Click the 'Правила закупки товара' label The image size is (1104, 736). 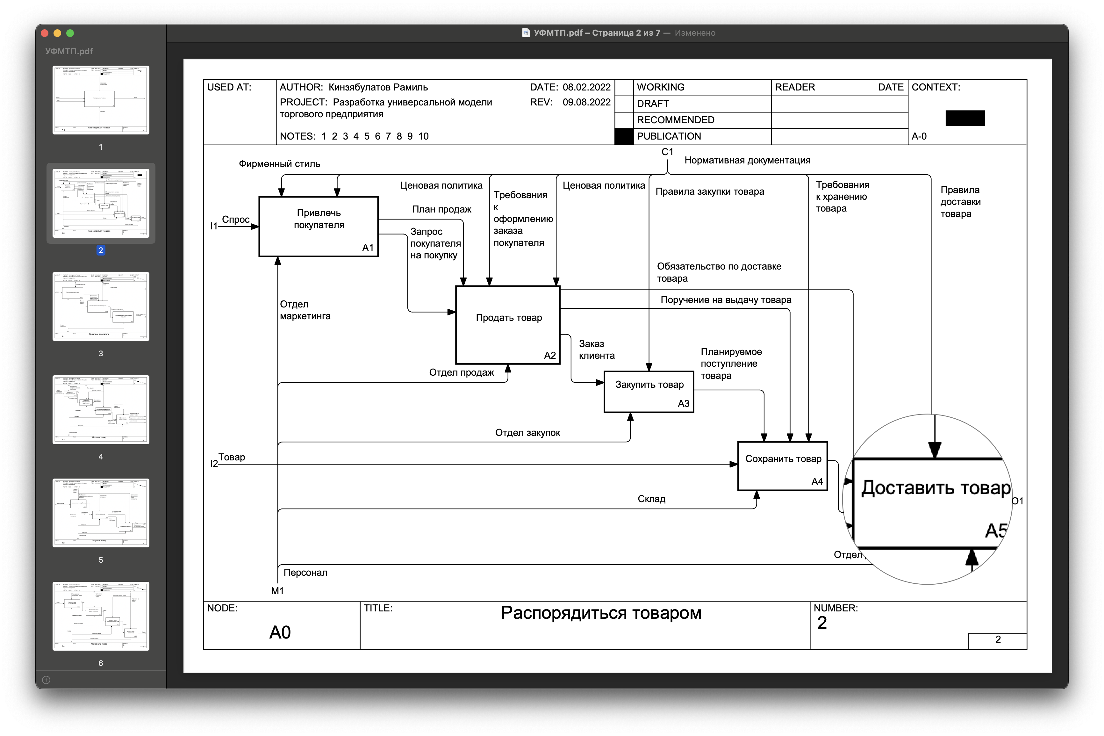click(710, 191)
